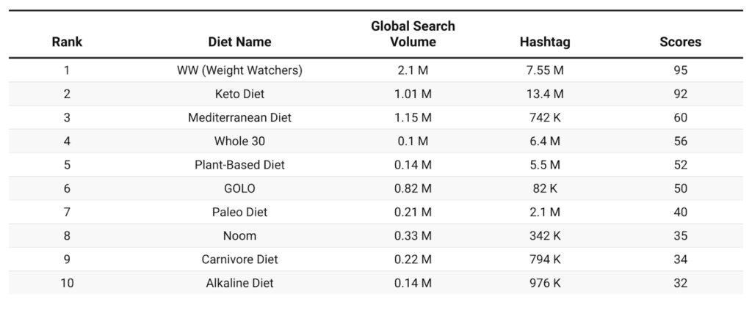752x313 pixels.
Task: Select the Alkaline Diet cell
Action: [x=239, y=283]
